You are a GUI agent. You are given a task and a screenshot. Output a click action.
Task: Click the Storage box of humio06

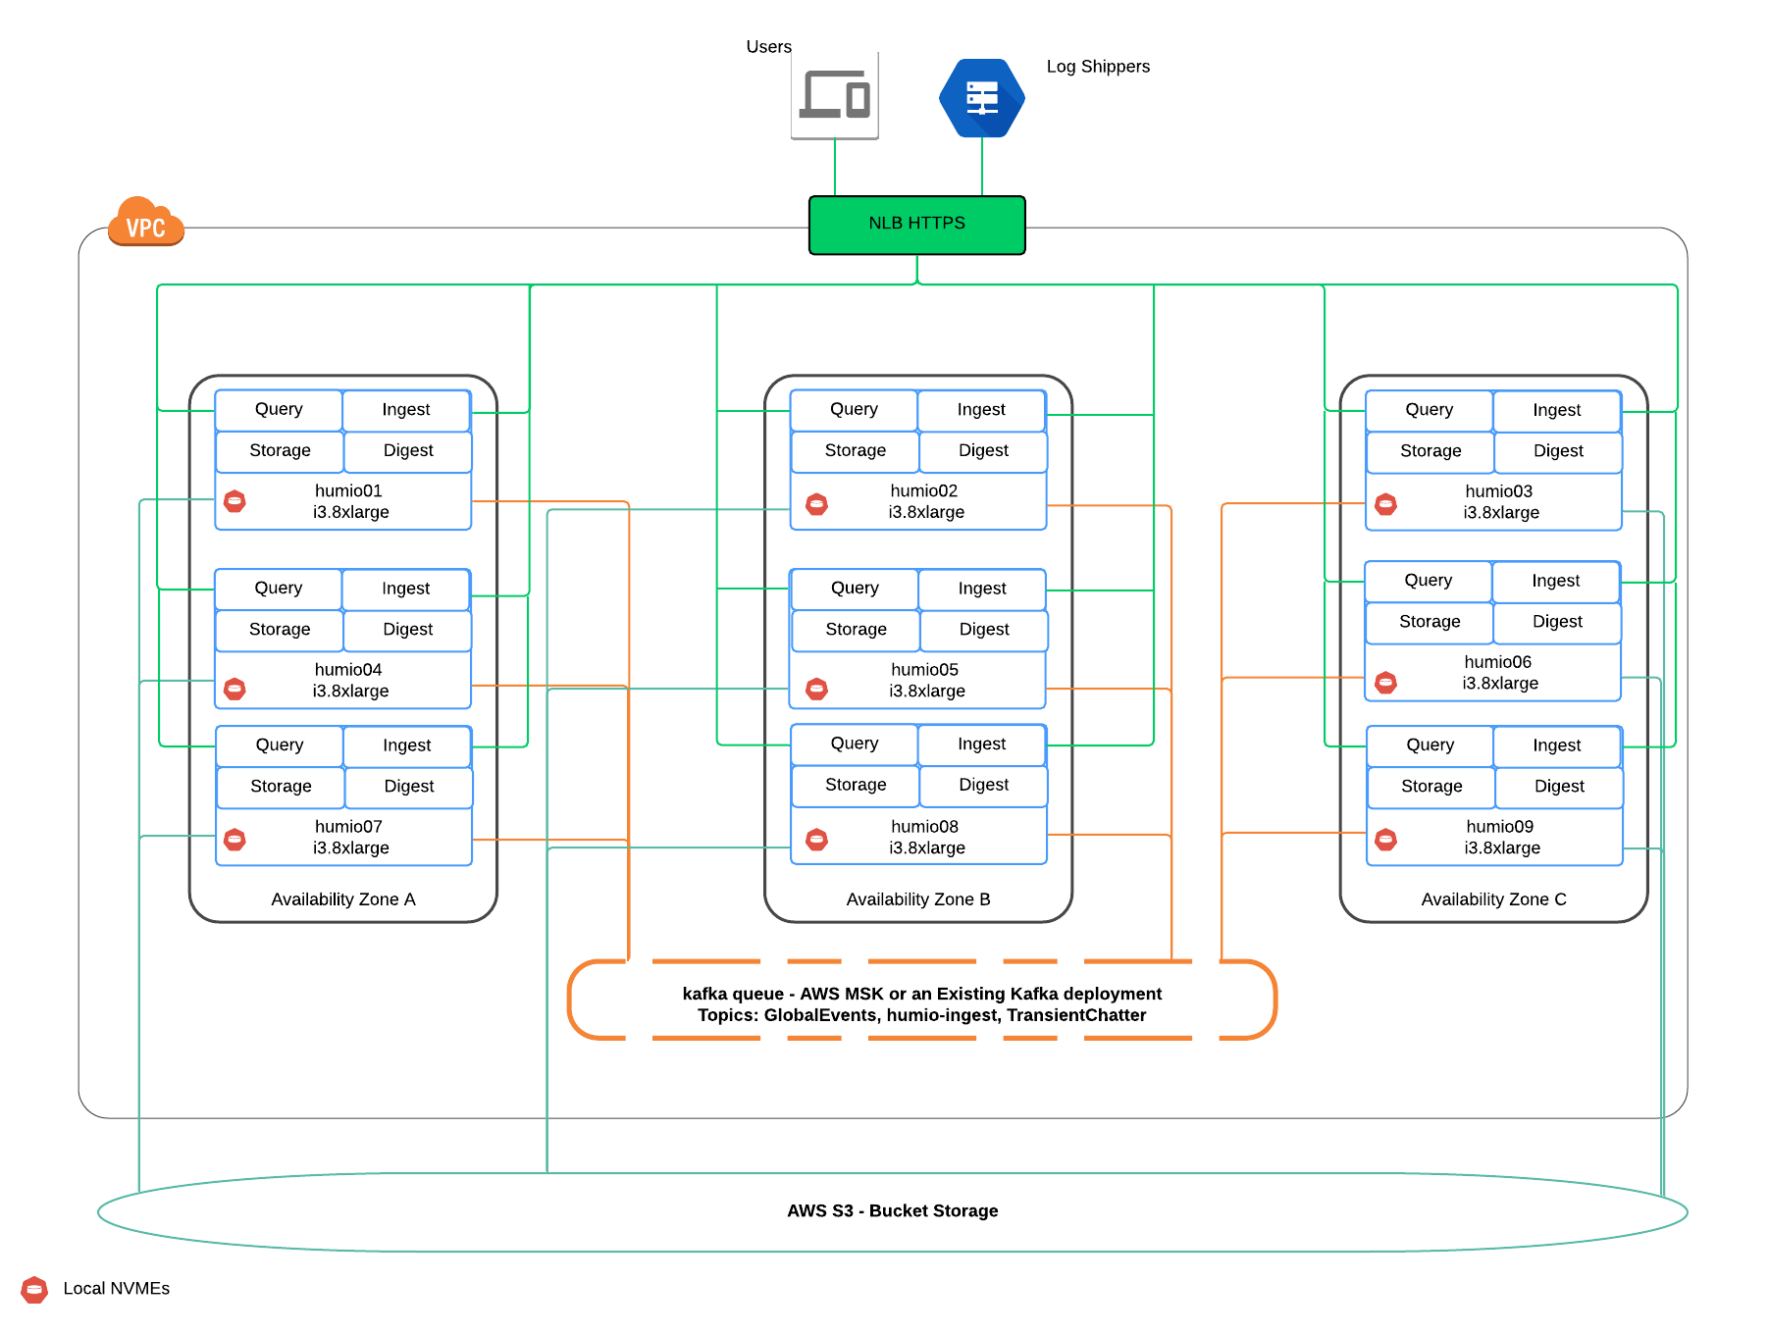(x=1430, y=622)
